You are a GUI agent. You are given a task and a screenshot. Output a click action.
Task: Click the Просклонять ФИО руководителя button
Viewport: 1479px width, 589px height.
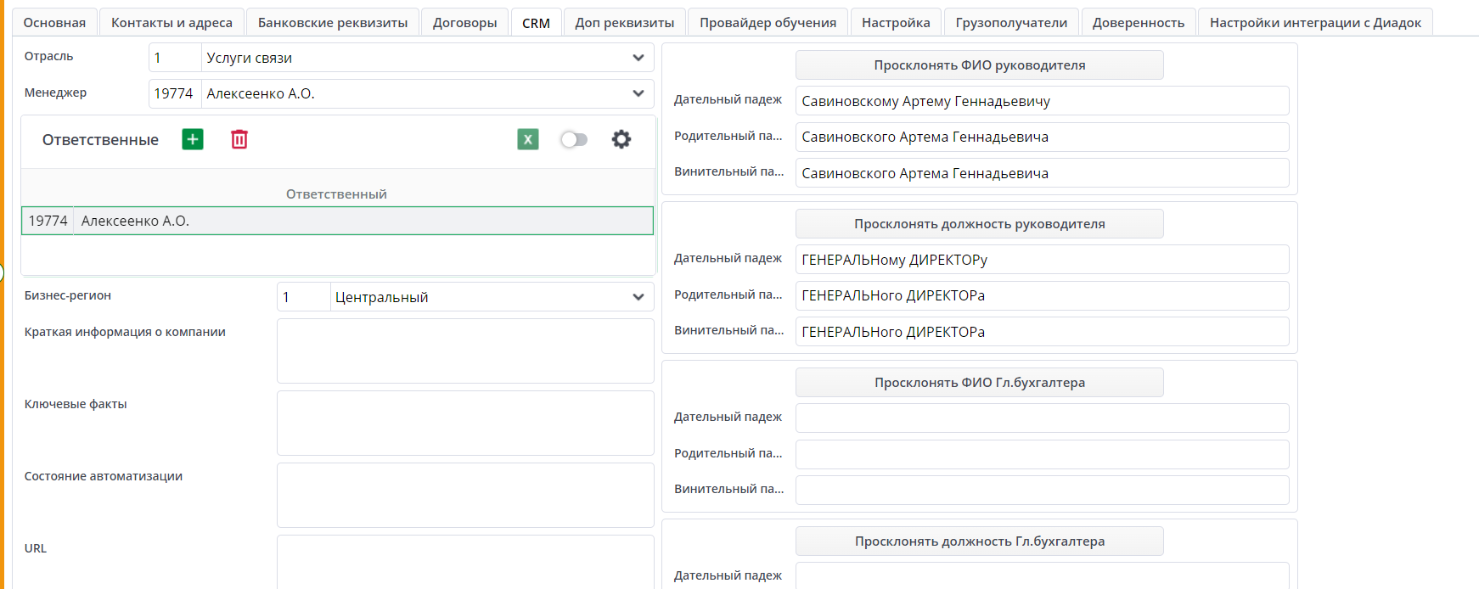click(979, 65)
